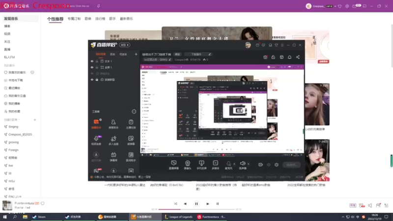The height and width of the screenshot is (221, 393).
Task: Add a 手机投屏 phone casting source
Action: [x=201, y=165]
